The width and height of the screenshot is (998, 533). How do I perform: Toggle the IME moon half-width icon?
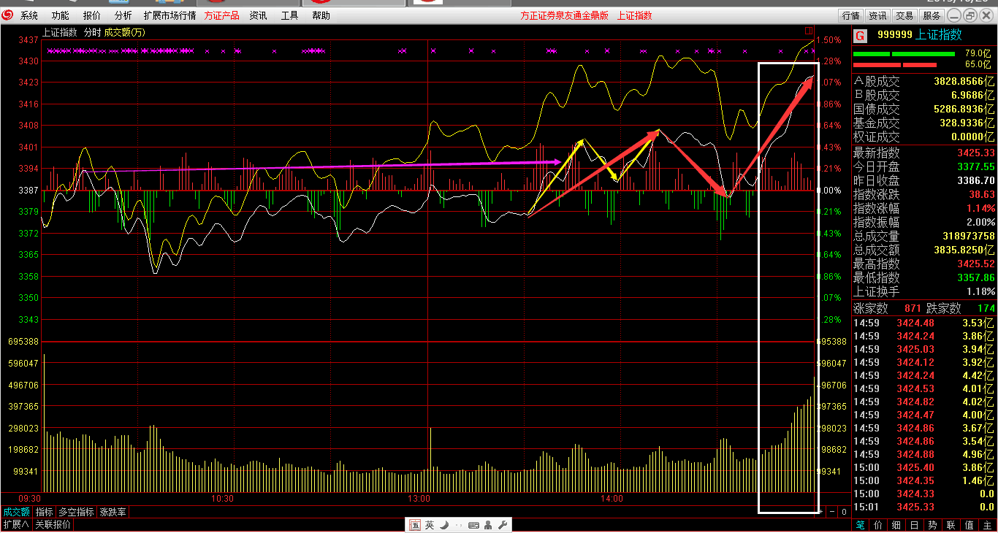tap(444, 525)
